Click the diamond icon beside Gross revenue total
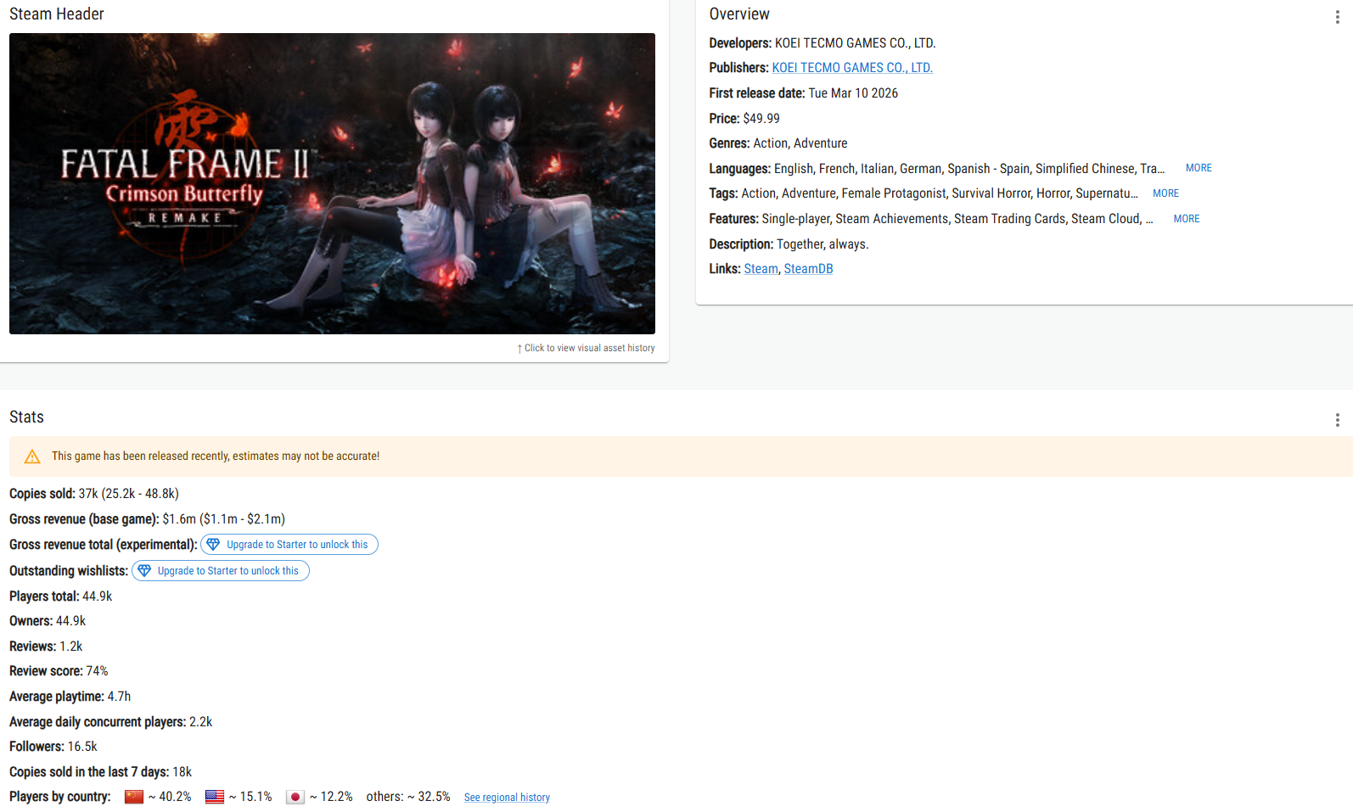The image size is (1353, 812). (213, 545)
